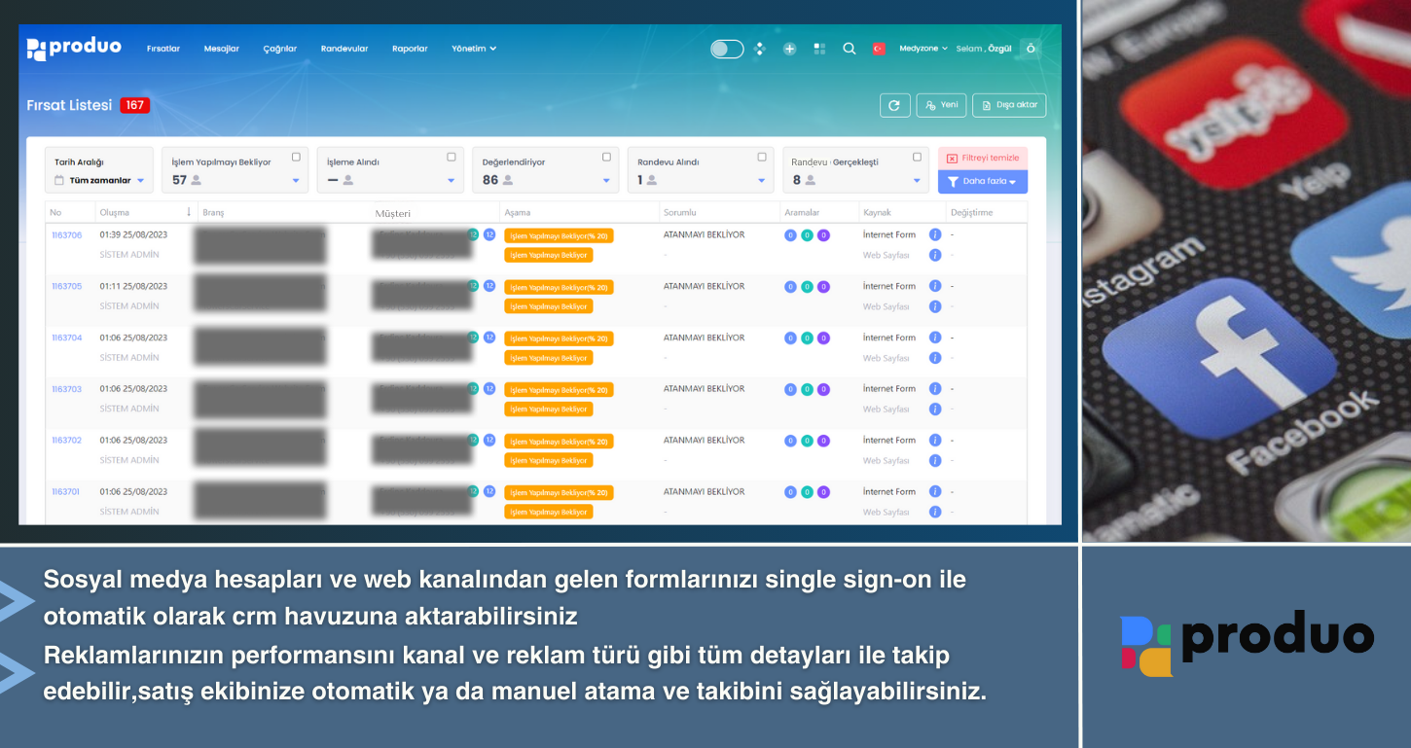This screenshot has height=748, width=1411.
Task: Check the Değerlendiriyor filter checkbox
Action: click(606, 157)
